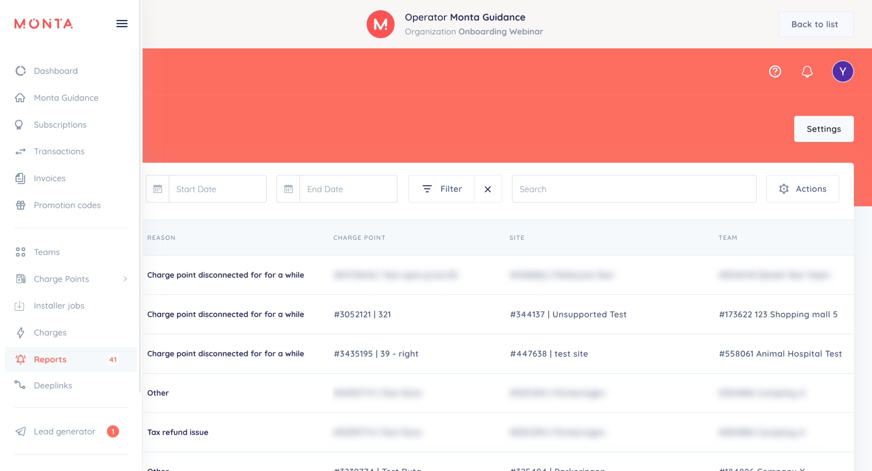This screenshot has height=471, width=872.
Task: Open the Actions dropdown
Action: (x=803, y=189)
